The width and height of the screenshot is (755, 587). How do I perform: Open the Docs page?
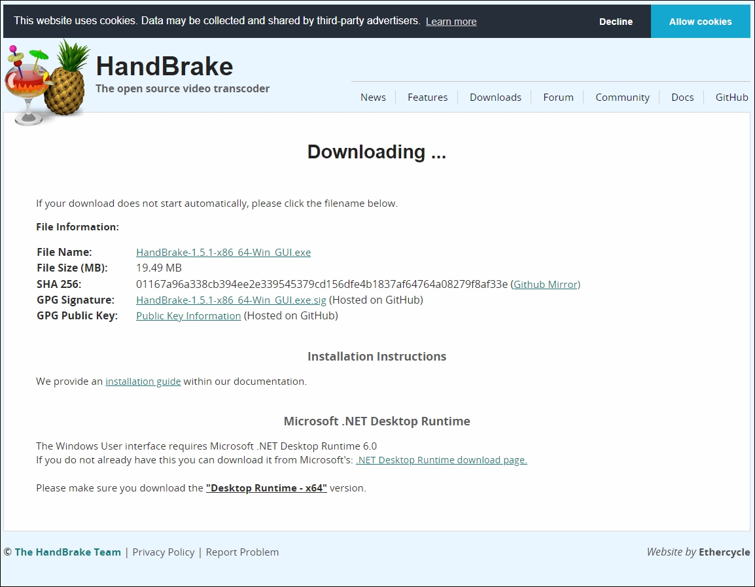[682, 98]
